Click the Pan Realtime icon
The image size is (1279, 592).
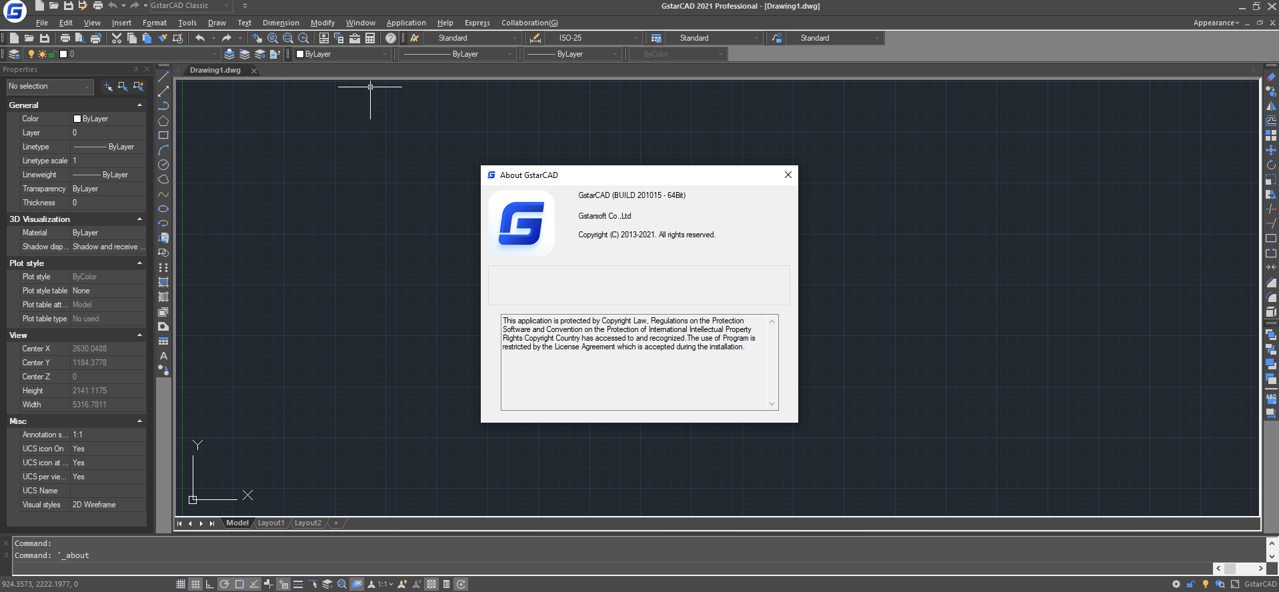[257, 38]
